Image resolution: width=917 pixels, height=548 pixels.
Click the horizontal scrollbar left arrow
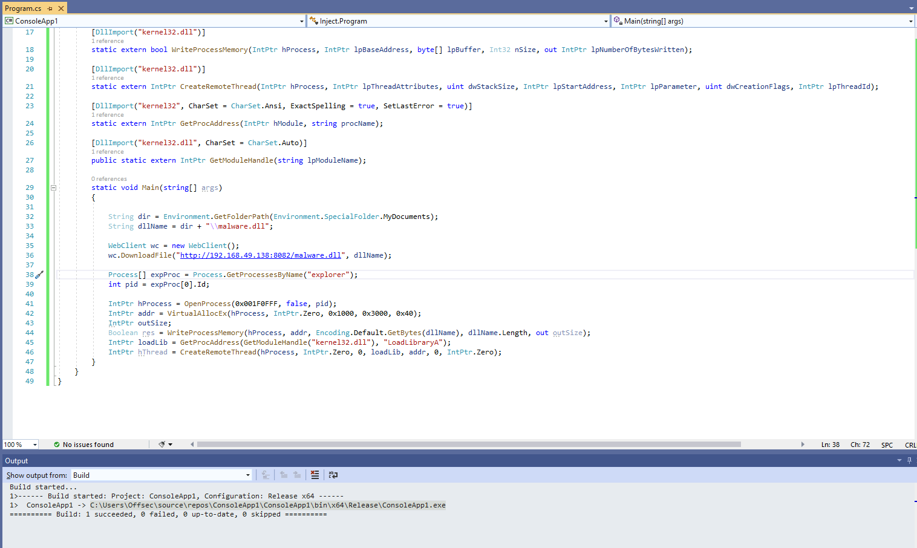(192, 445)
